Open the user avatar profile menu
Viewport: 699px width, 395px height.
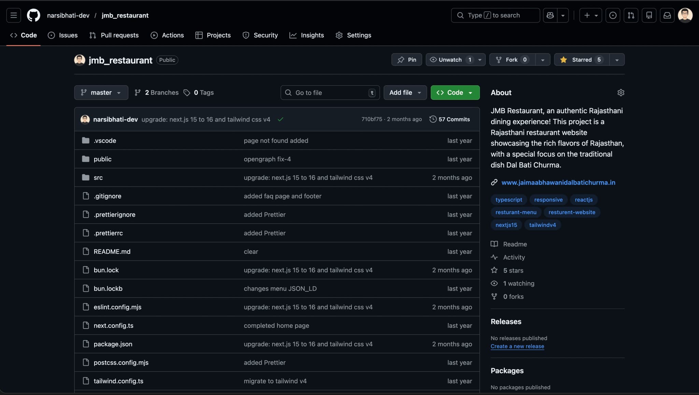pyautogui.click(x=685, y=15)
